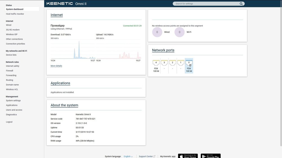The width and height of the screenshot is (282, 158).
Task: Click service code 781-847-757-470-321
Action: pyautogui.click(x=85, y=119)
